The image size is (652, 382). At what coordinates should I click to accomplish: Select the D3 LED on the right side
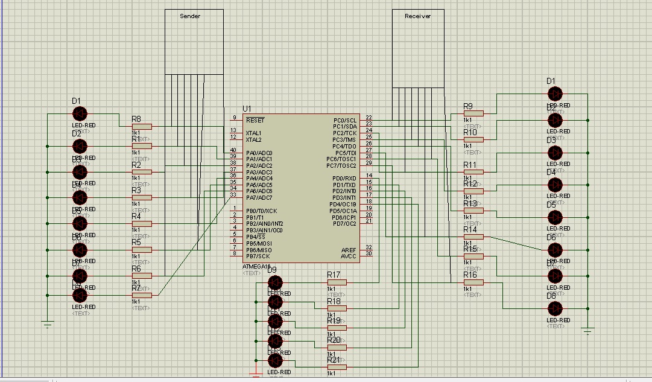555,153
